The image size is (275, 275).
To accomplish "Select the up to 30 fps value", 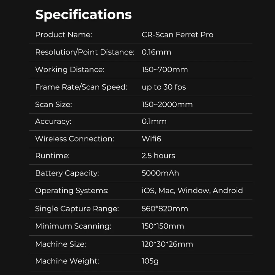I will [x=164, y=87].
